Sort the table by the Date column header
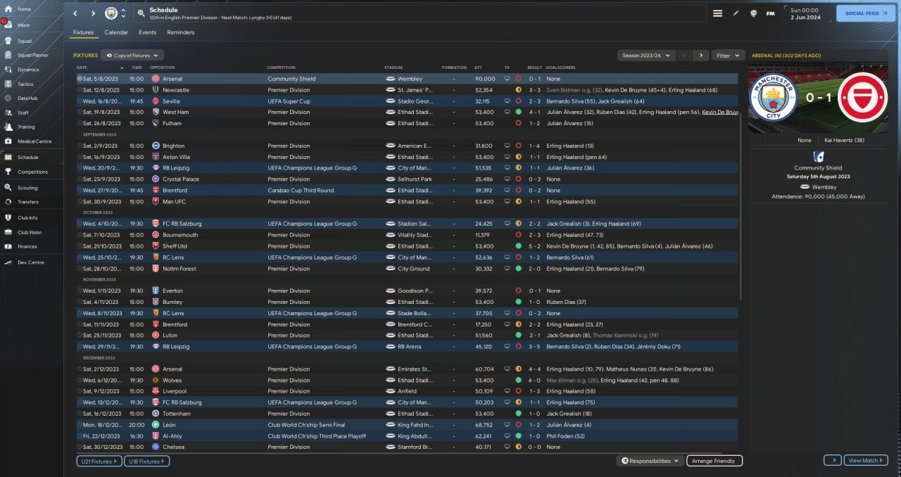The height and width of the screenshot is (477, 901). click(99, 68)
